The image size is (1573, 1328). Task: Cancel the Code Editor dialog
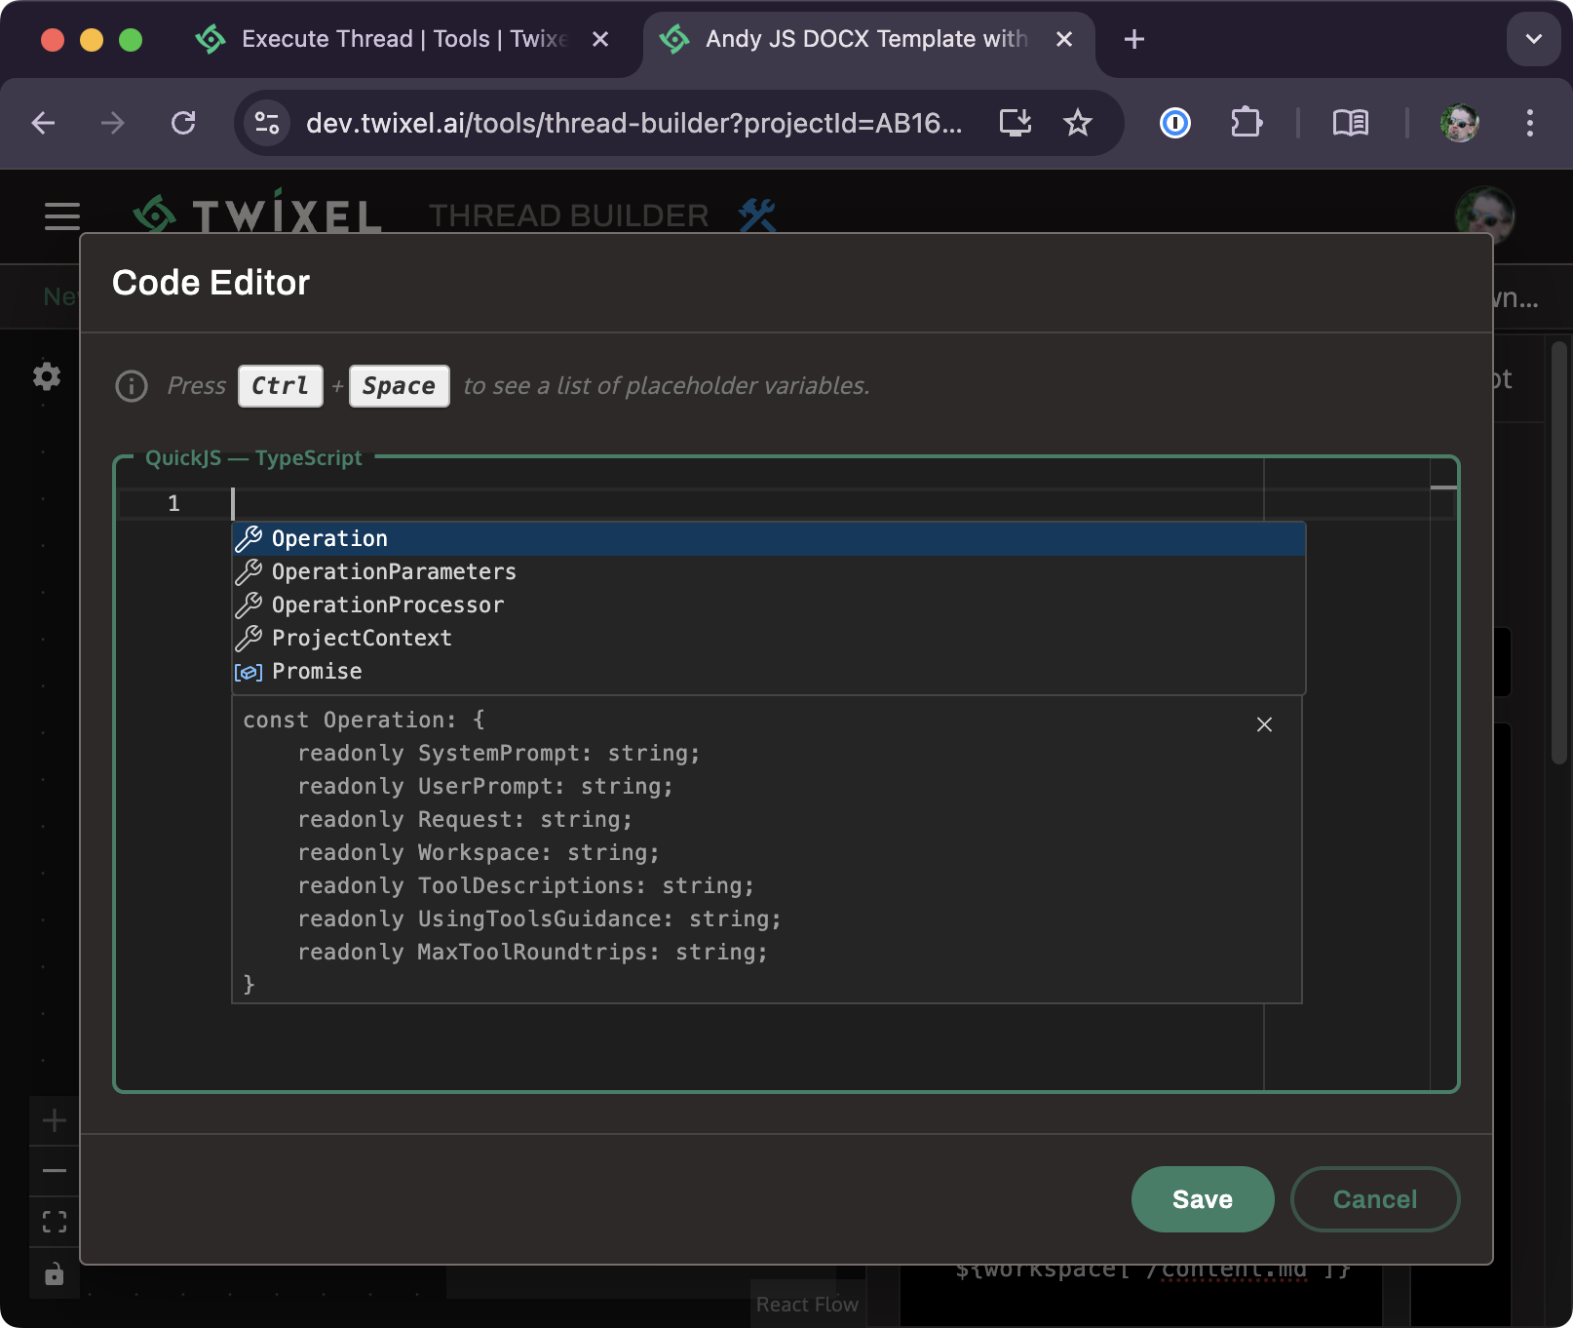click(1374, 1199)
